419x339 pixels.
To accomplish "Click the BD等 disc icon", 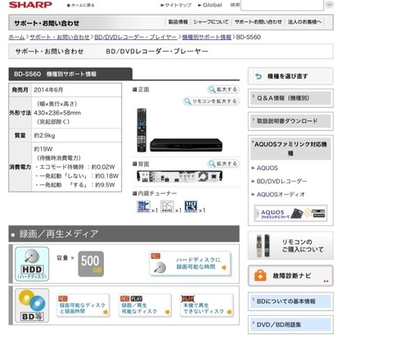I will coord(32,305).
